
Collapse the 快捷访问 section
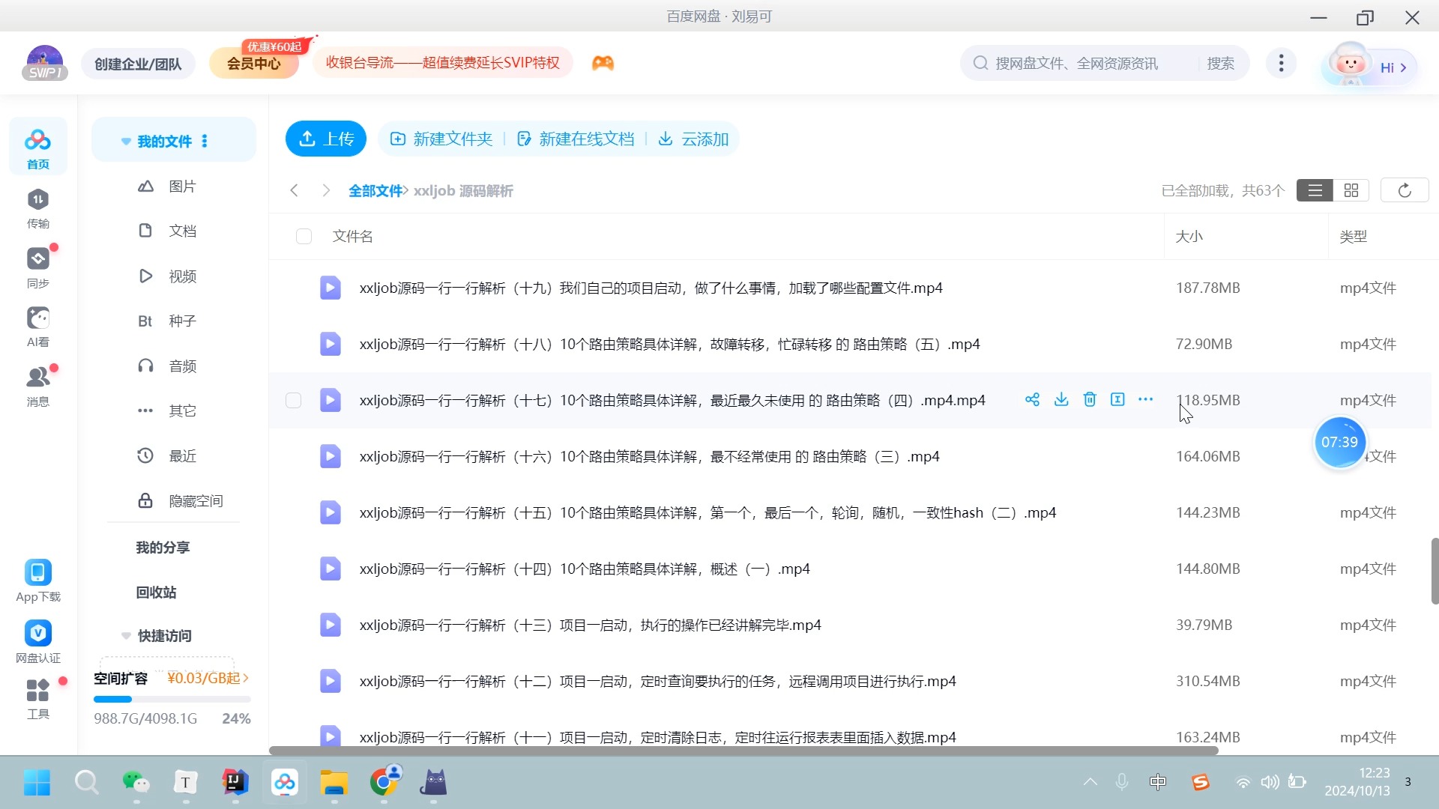pyautogui.click(x=126, y=636)
